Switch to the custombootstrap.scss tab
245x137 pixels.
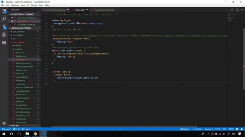click(56, 10)
